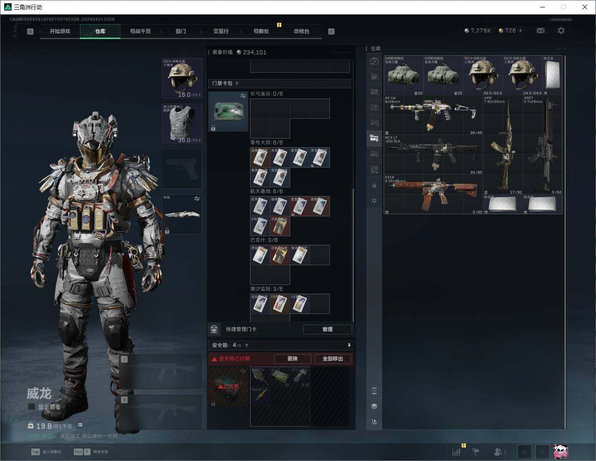Select the AKM rifle in the warehouse
Screen dimensions: 596x461
coord(503,145)
